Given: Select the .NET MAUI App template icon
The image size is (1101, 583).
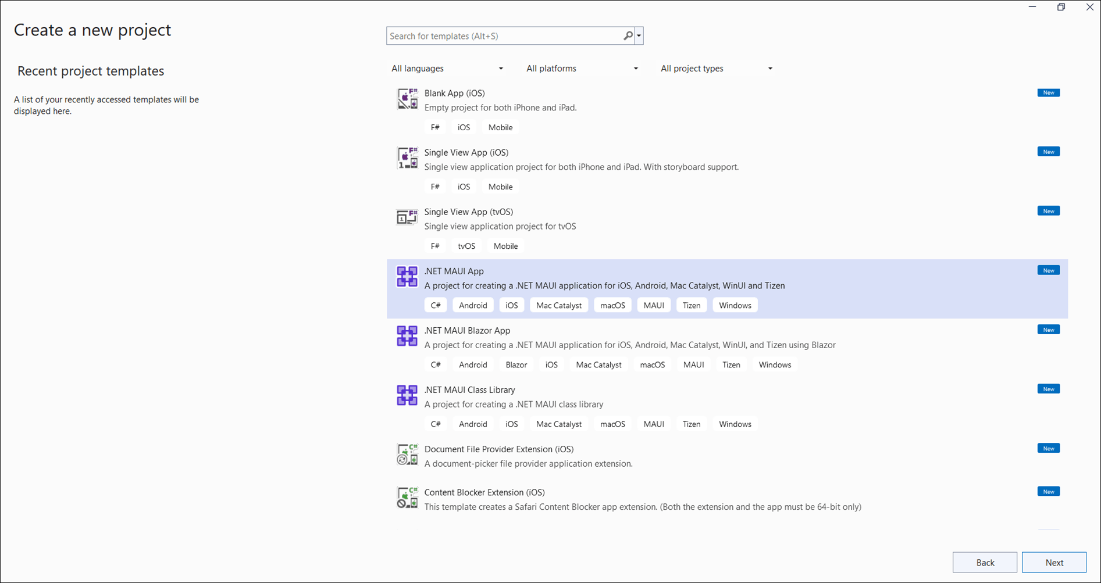Looking at the screenshot, I should coord(407,277).
